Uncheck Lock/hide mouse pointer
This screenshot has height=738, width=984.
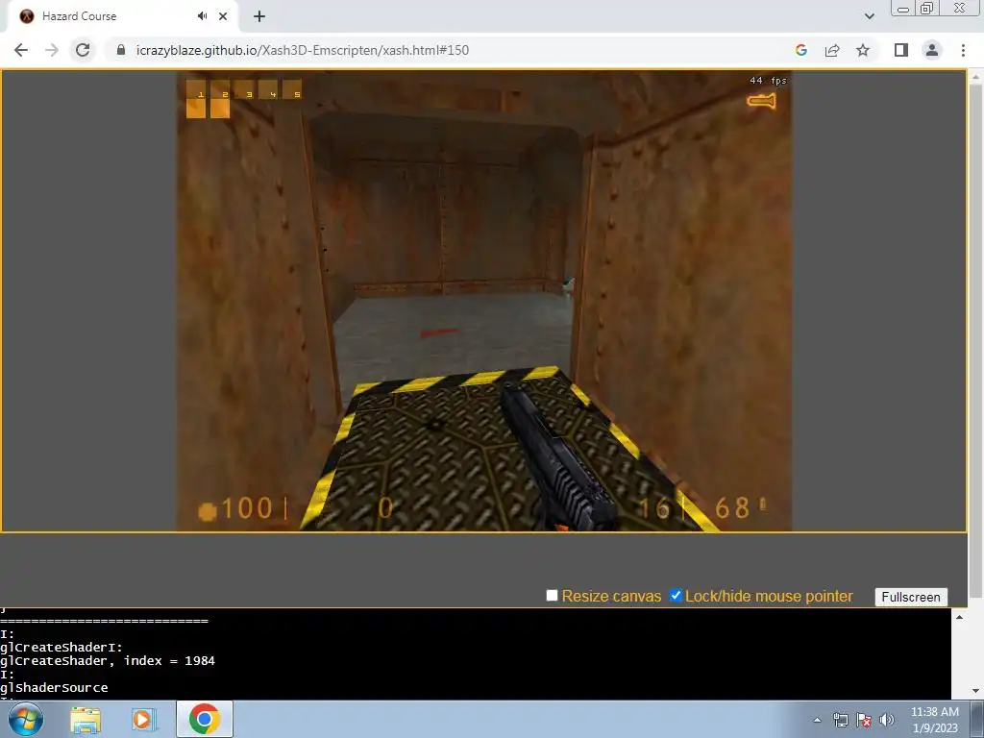[x=676, y=596]
